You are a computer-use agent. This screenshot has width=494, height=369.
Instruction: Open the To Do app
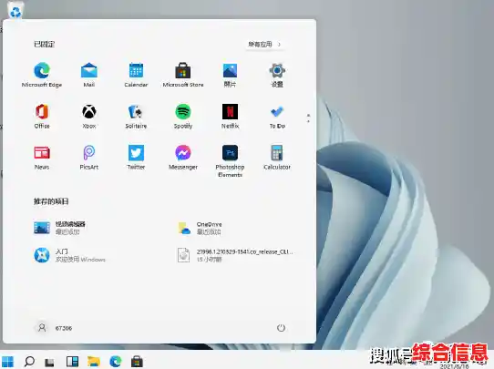pyautogui.click(x=277, y=116)
